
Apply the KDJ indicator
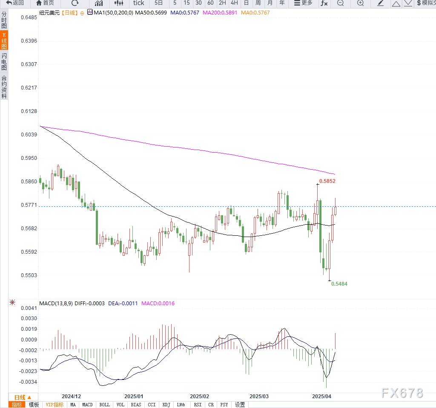(166, 405)
